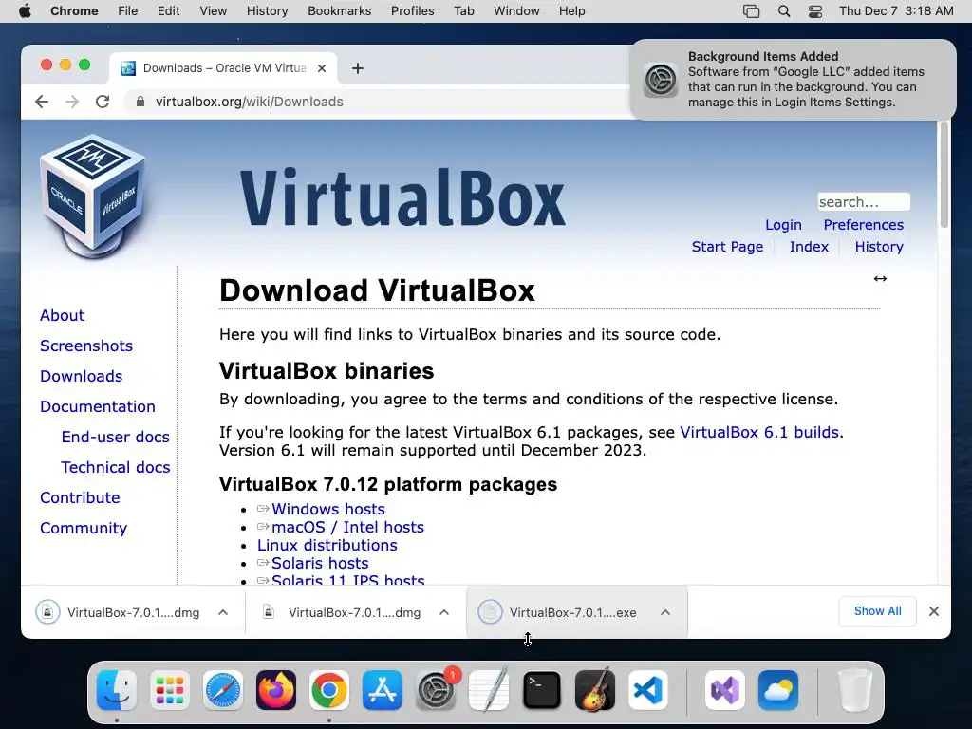972x729 pixels.
Task: Open the Edit menu
Action: (x=168, y=11)
